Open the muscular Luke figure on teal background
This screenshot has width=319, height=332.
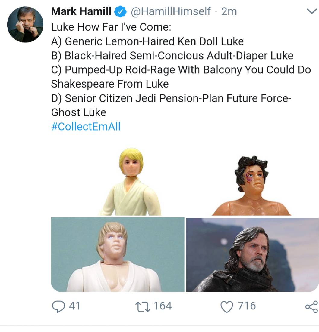(118, 254)
